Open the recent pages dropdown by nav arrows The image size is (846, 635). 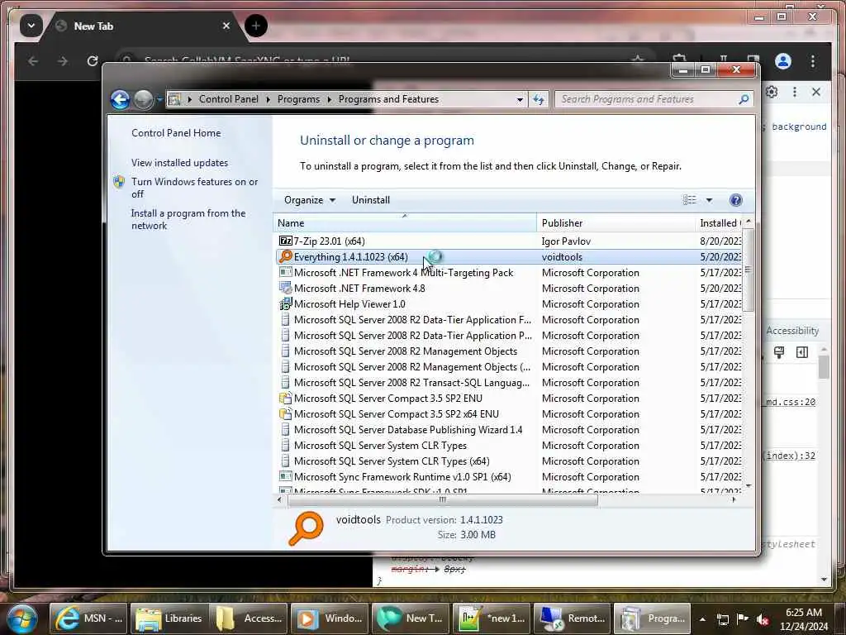(x=159, y=99)
